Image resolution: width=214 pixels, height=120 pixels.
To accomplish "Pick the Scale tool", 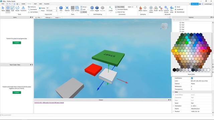I will coord(13,9).
